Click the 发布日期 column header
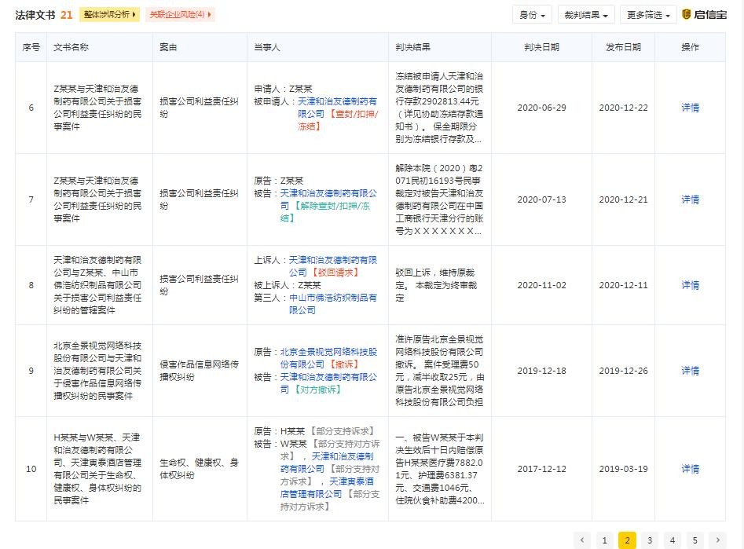744x549 pixels. 623,47
